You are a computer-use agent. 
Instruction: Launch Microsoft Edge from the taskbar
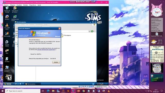(48, 91)
